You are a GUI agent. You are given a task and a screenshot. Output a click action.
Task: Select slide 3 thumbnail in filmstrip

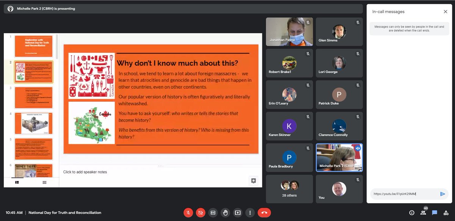[34, 98]
